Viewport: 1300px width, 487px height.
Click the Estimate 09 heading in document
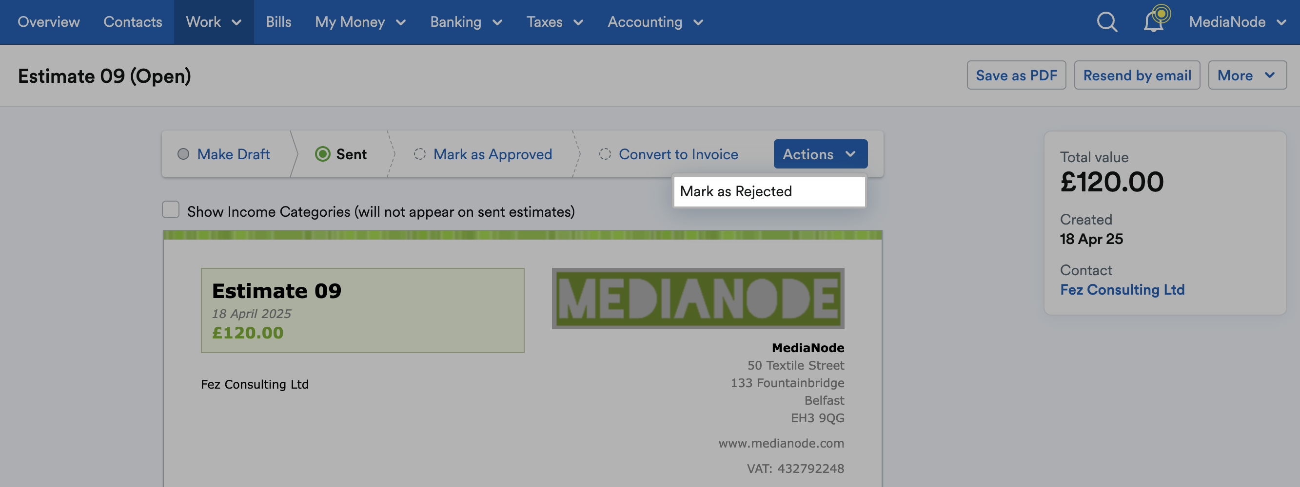click(276, 291)
